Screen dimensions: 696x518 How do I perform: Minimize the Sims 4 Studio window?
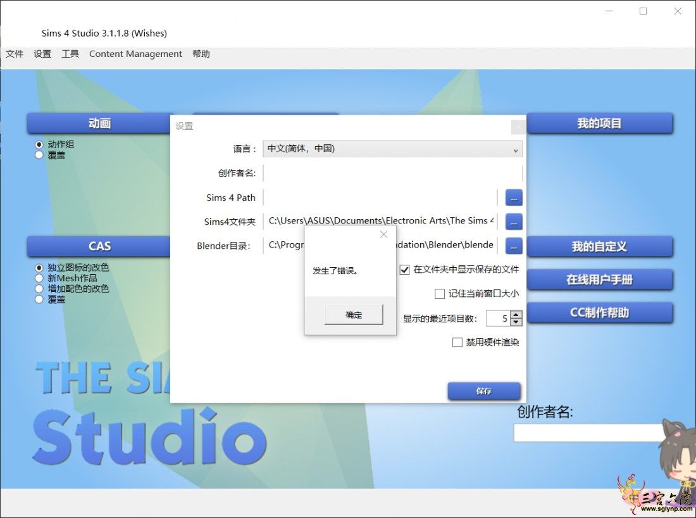click(x=609, y=11)
